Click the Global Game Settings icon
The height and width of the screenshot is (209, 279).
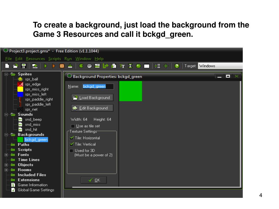click(x=13, y=190)
